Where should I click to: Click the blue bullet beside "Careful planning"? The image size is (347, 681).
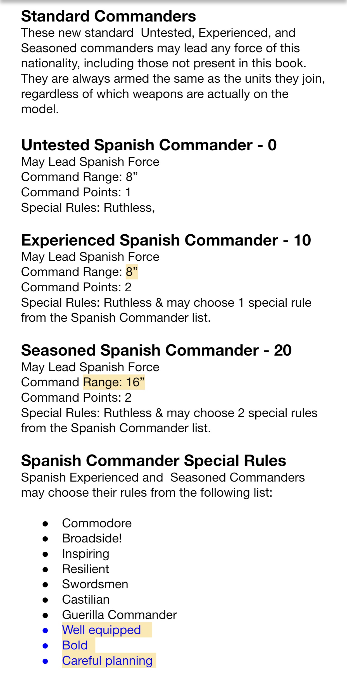pos(45,661)
